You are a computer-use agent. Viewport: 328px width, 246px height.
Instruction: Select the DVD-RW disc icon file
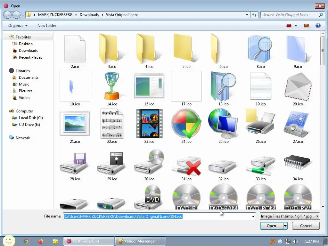point(298,197)
